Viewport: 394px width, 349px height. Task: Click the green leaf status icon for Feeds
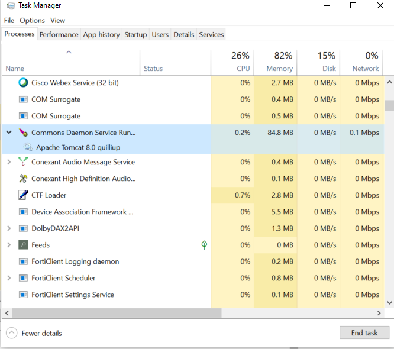click(204, 245)
